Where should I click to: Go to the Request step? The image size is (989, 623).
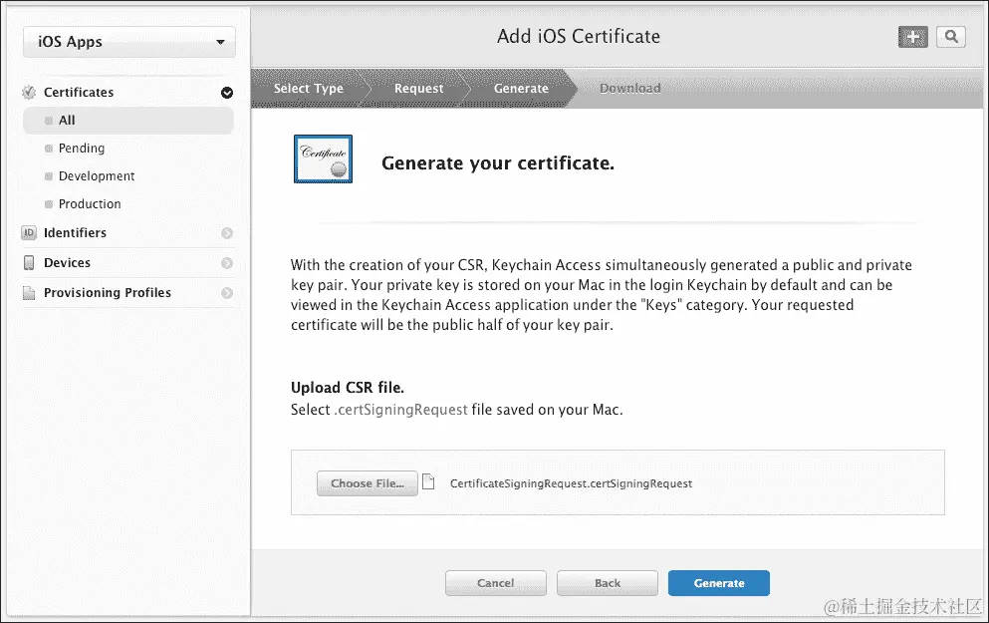pyautogui.click(x=419, y=89)
